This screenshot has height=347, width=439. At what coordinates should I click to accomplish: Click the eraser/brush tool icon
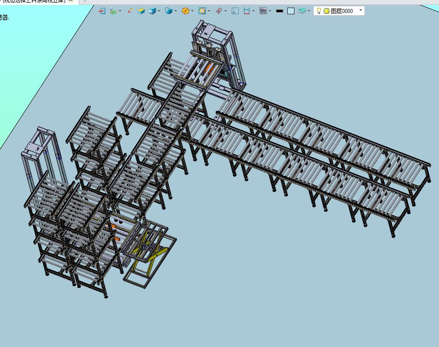tap(130, 11)
